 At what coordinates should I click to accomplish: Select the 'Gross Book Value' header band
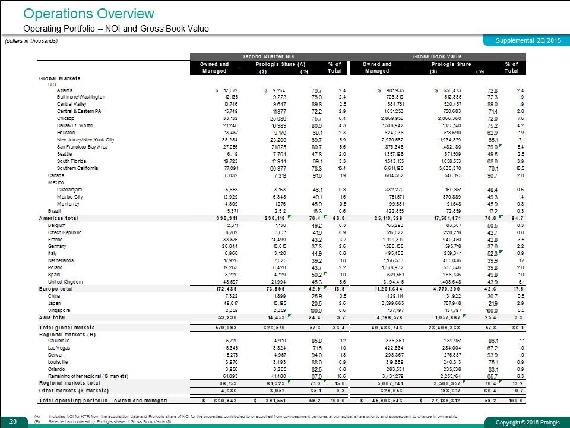438,56
